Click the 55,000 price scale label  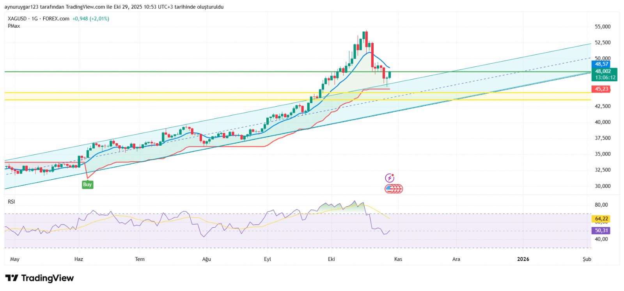pyautogui.click(x=603, y=27)
